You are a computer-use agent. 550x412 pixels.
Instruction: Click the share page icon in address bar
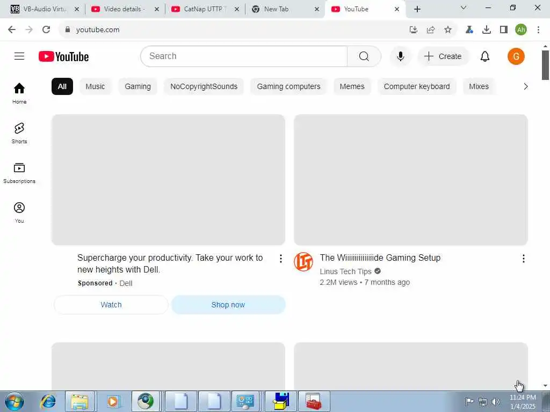(431, 30)
